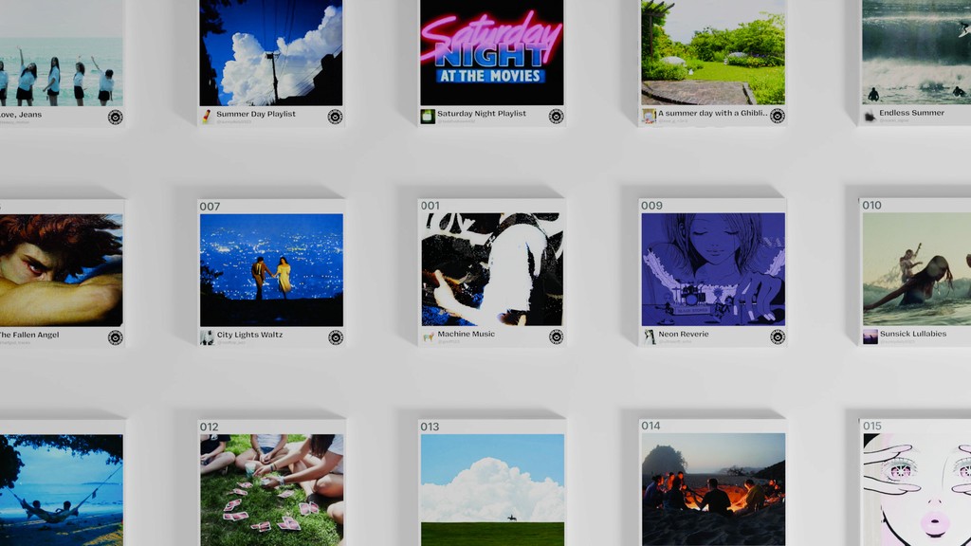Click the badge icon beside A summer day with a Ghibli

(778, 115)
